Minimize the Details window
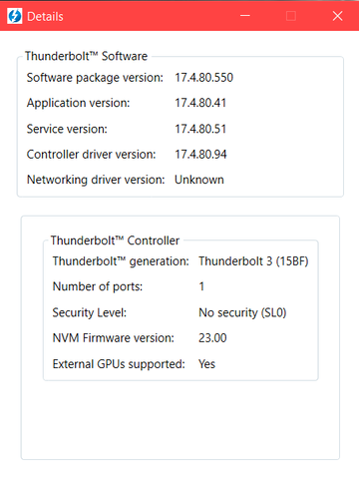 pos(245,16)
